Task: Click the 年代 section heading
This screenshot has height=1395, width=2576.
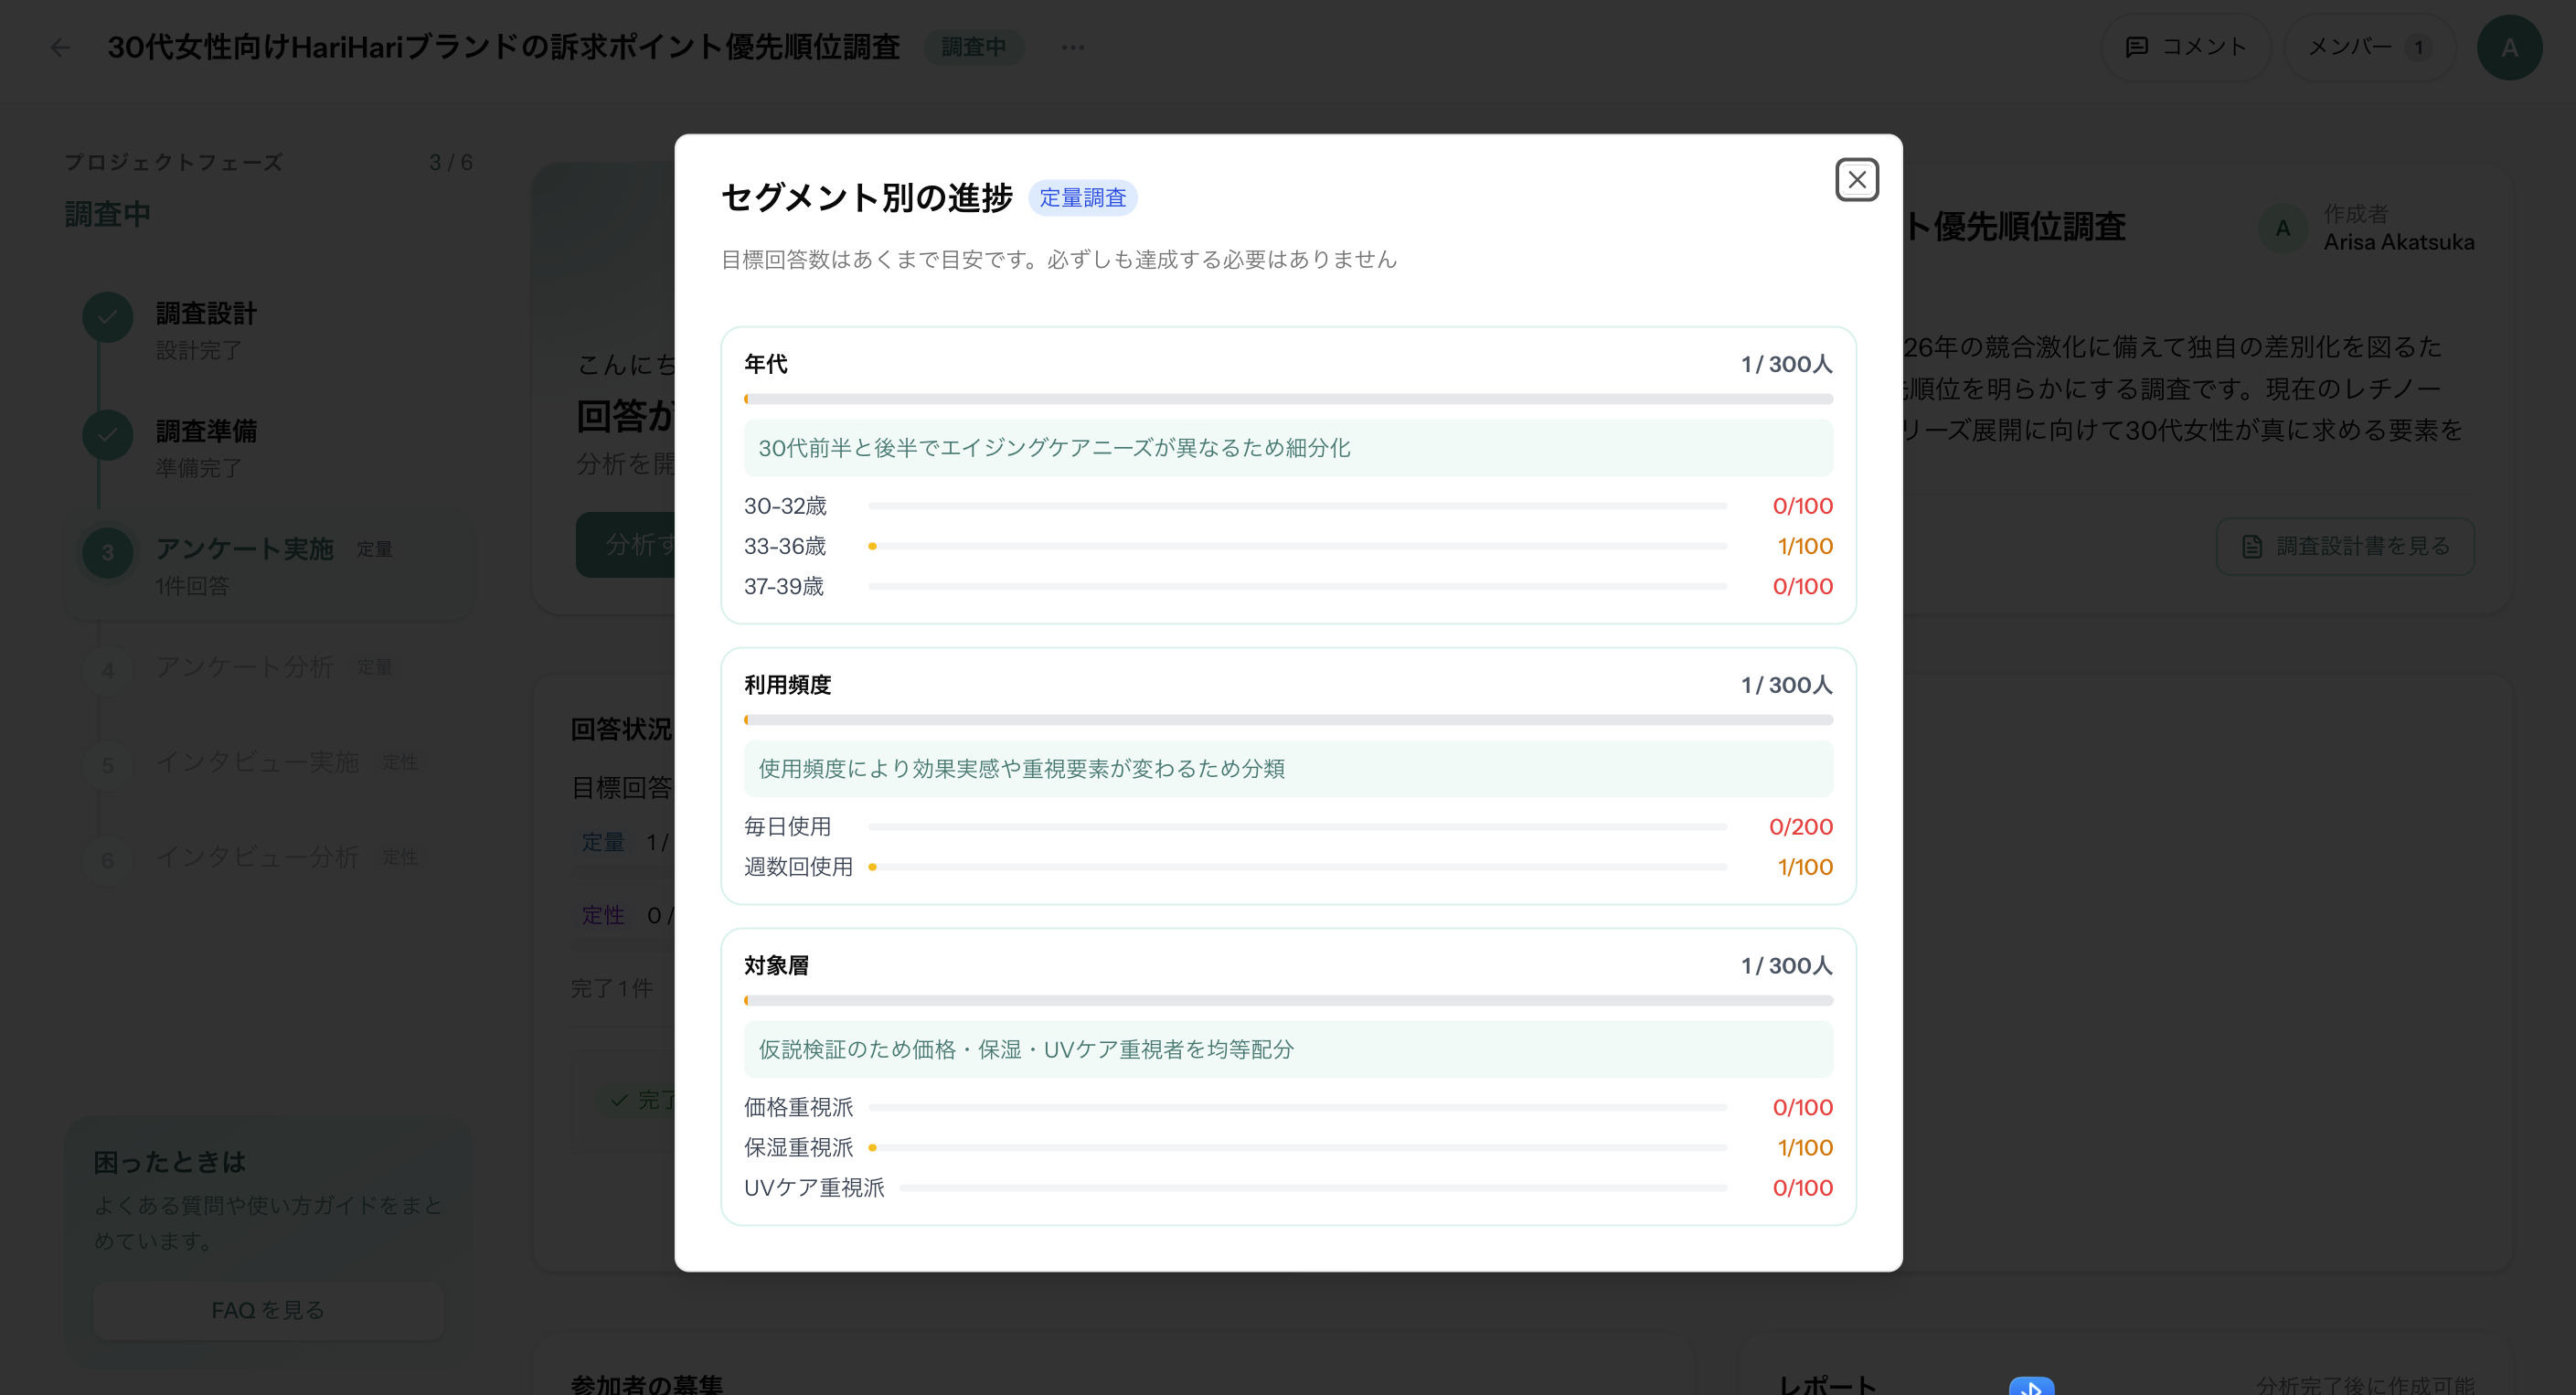Action: pos(765,364)
